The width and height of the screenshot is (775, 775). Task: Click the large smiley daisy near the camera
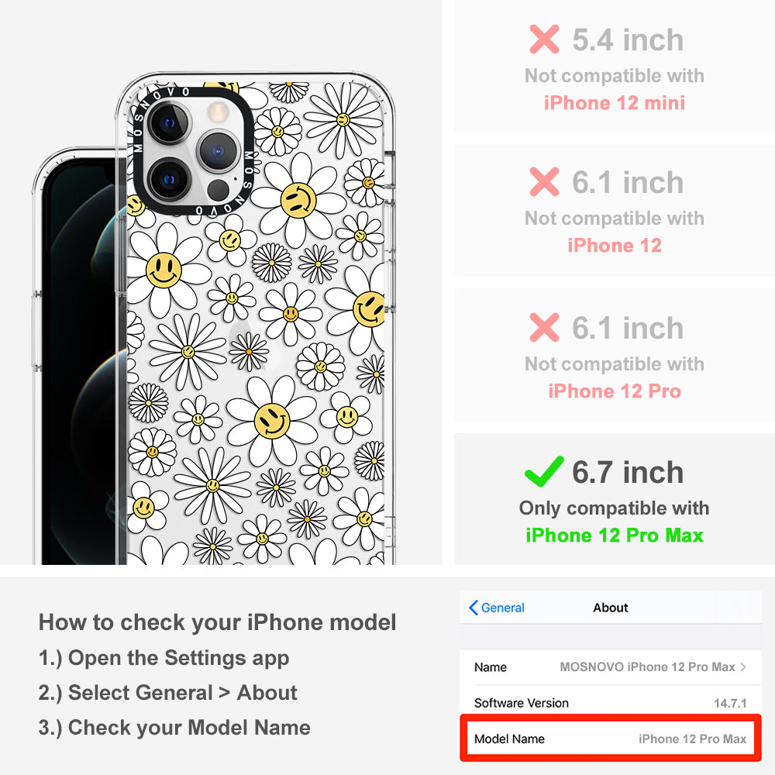pos(298,200)
